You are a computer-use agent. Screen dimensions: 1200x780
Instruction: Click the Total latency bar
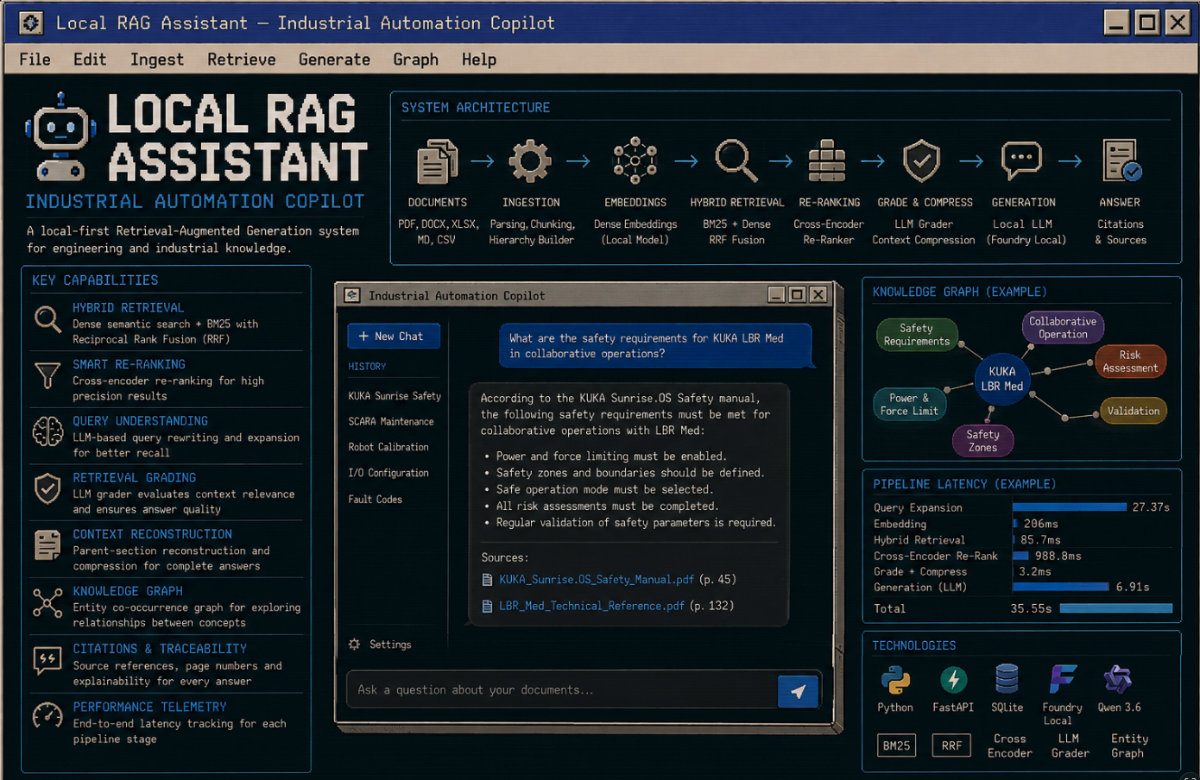click(1116, 608)
